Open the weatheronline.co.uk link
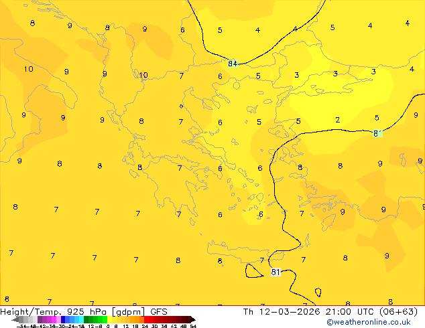Image resolution: width=425 pixels, height=328 pixels. 369,322
